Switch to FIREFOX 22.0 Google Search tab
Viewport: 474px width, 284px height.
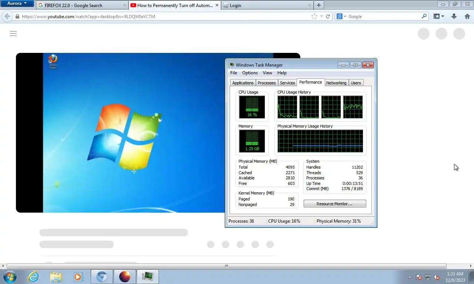pos(82,6)
